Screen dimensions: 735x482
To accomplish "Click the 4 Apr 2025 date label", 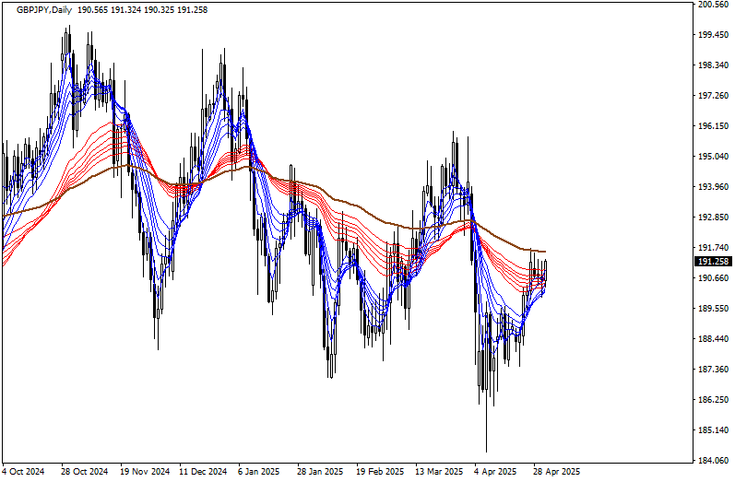I will tap(495, 472).
